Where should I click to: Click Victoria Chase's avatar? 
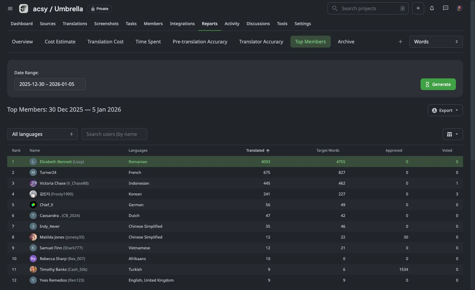tap(33, 183)
